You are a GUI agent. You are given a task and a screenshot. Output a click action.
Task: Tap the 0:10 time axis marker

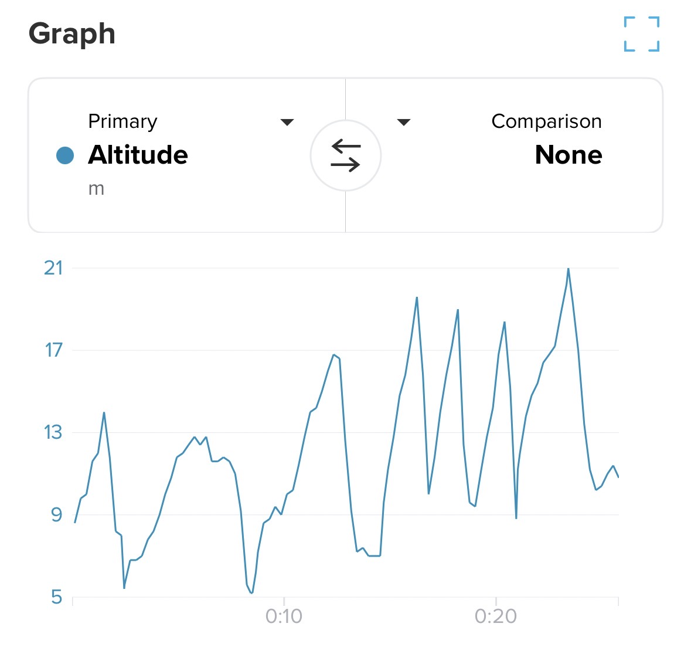coord(284,616)
